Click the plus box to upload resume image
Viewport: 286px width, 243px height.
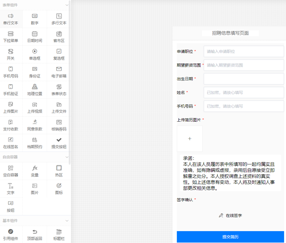tap(190, 139)
